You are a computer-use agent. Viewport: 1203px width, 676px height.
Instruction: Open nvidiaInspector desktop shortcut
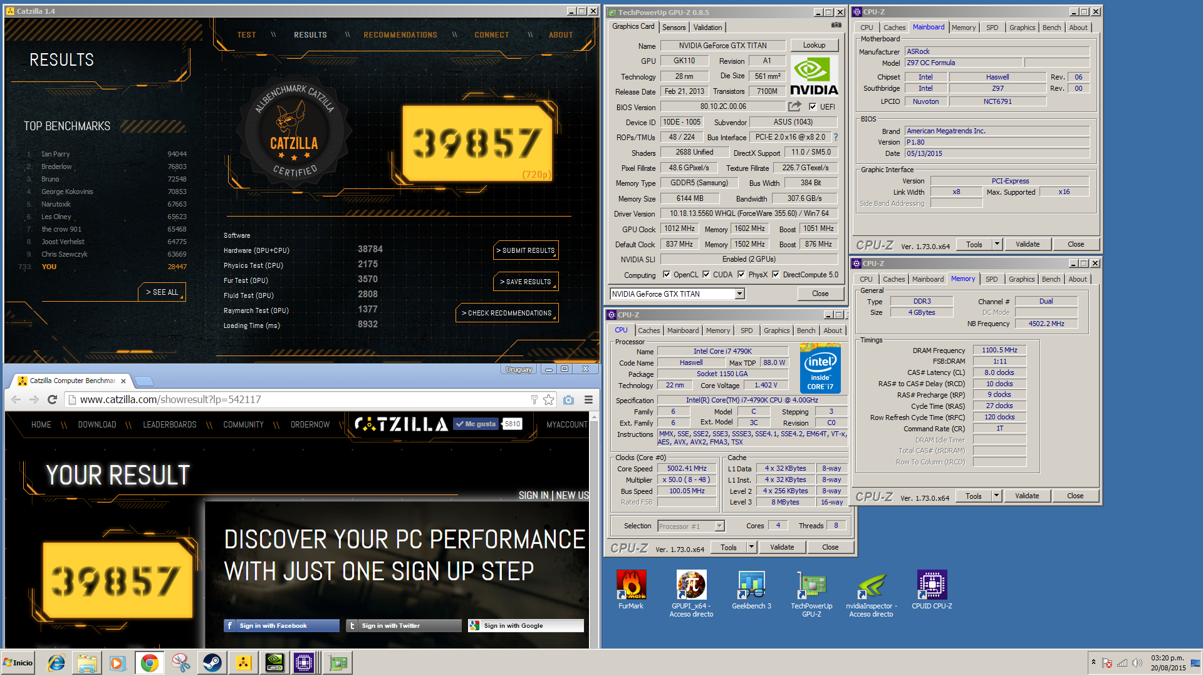[x=872, y=593]
